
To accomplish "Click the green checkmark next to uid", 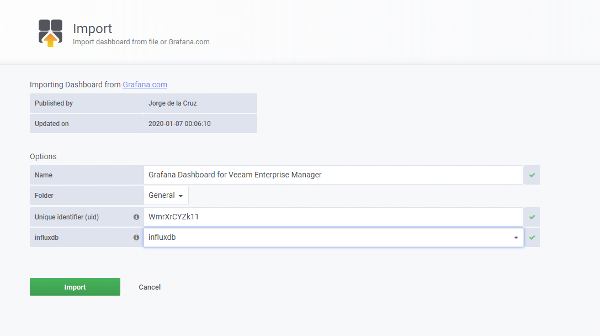I will [x=532, y=217].
